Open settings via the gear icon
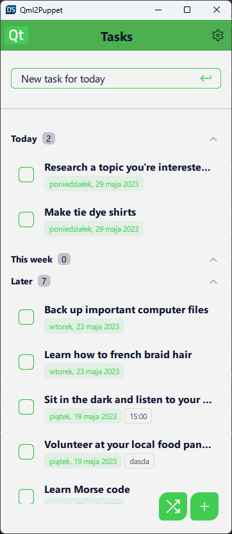 click(218, 35)
